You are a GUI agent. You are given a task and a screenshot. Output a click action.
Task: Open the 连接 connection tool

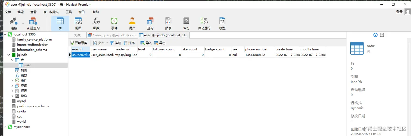click(x=14, y=24)
